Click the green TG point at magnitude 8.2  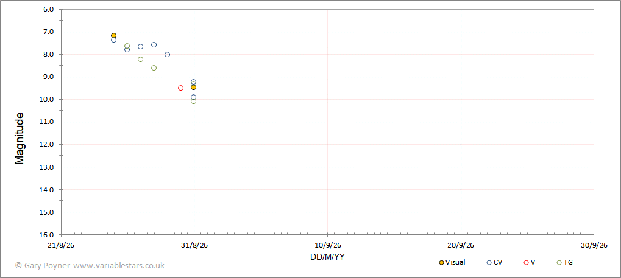140,60
